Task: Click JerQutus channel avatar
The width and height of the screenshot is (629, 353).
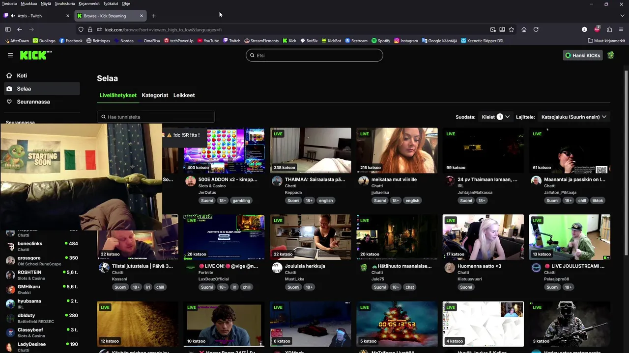Action: click(191, 181)
